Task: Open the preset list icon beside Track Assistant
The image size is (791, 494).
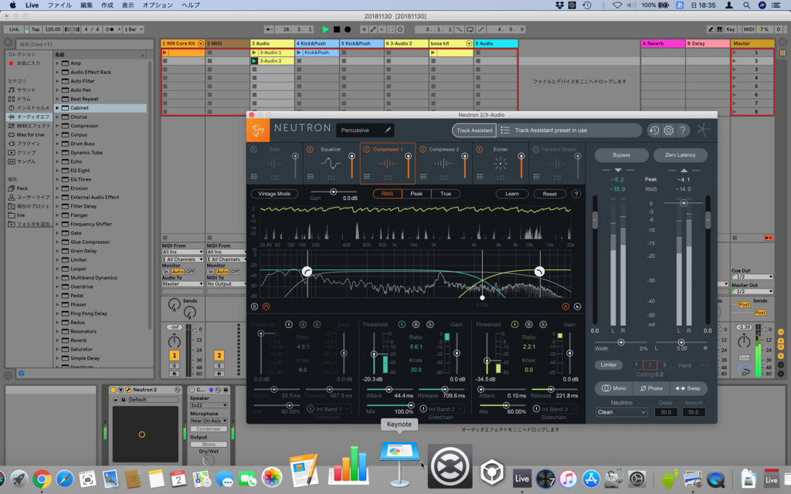Action: (505, 130)
